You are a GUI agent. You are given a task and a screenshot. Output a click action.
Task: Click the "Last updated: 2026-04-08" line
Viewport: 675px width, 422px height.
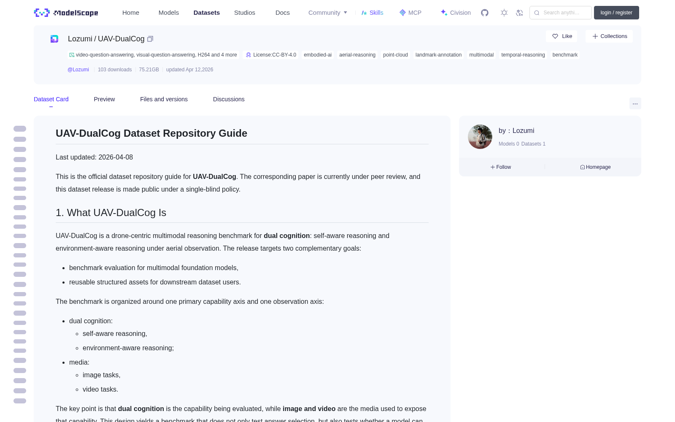[x=94, y=157]
